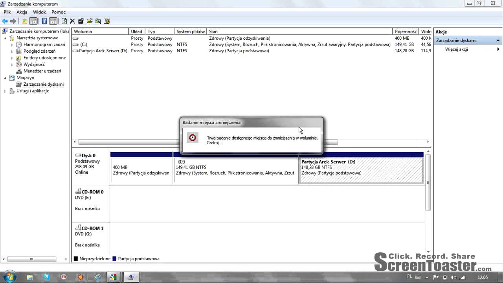
Task: Open help with the question mark icon
Action: tap(44, 21)
